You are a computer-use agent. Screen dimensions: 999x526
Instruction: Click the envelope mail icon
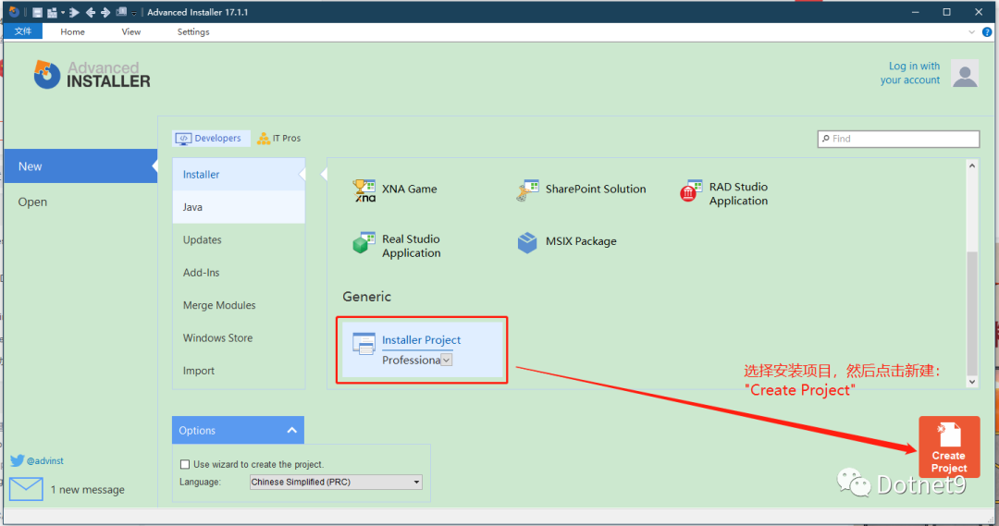tap(26, 489)
